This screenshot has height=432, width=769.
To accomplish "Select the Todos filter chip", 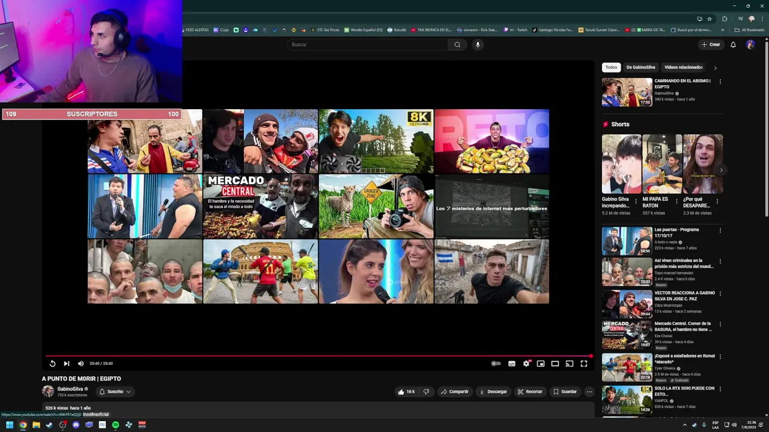I will [611, 67].
